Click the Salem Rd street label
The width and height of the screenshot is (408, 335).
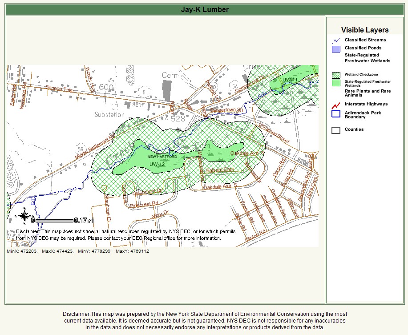[x=13, y=95]
